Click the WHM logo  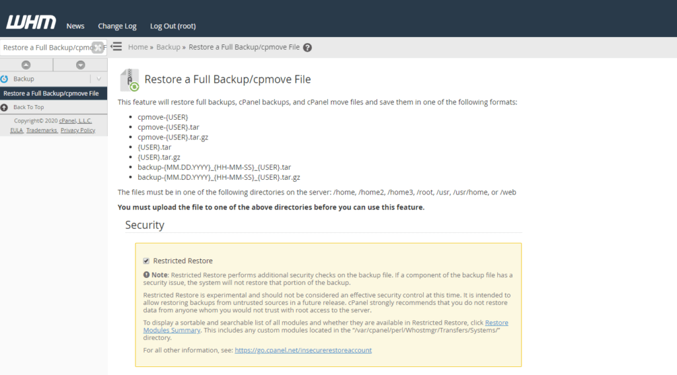tap(30, 22)
